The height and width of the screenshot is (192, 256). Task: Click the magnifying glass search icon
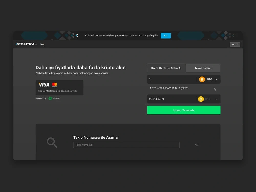pyautogui.click(x=52, y=143)
